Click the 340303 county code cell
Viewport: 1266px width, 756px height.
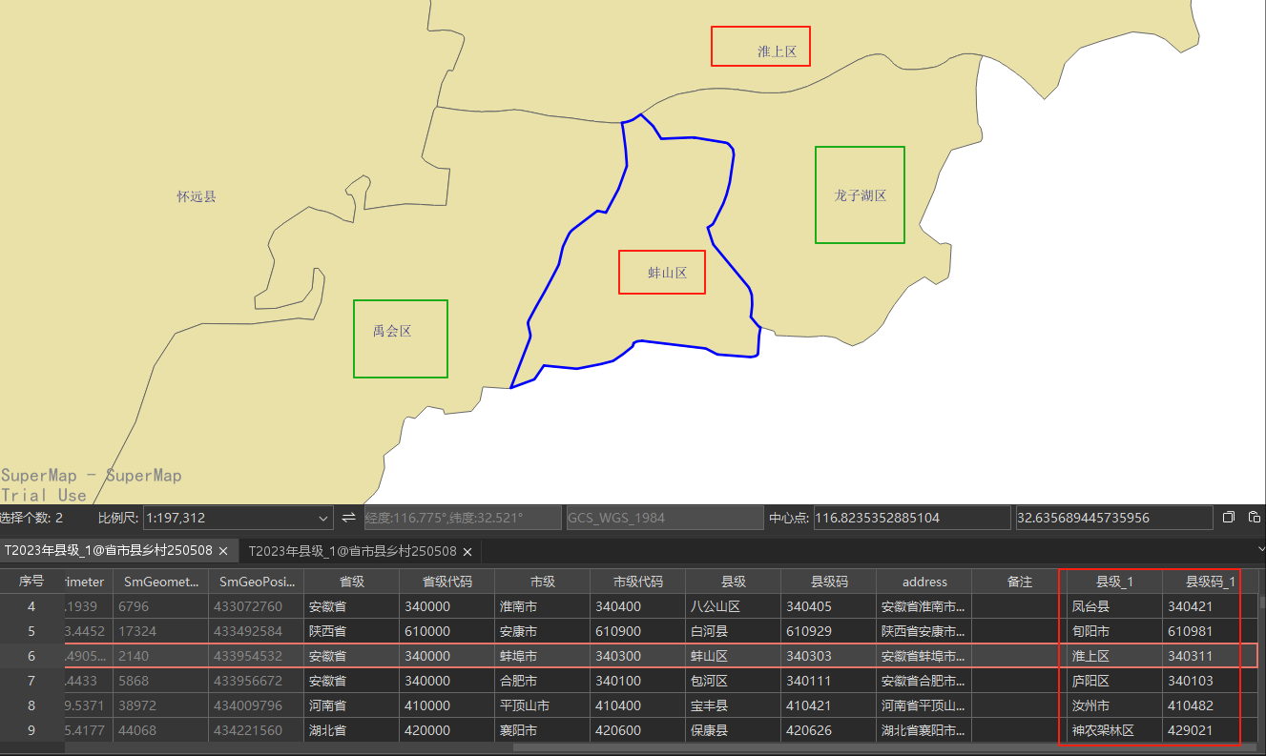(x=828, y=656)
